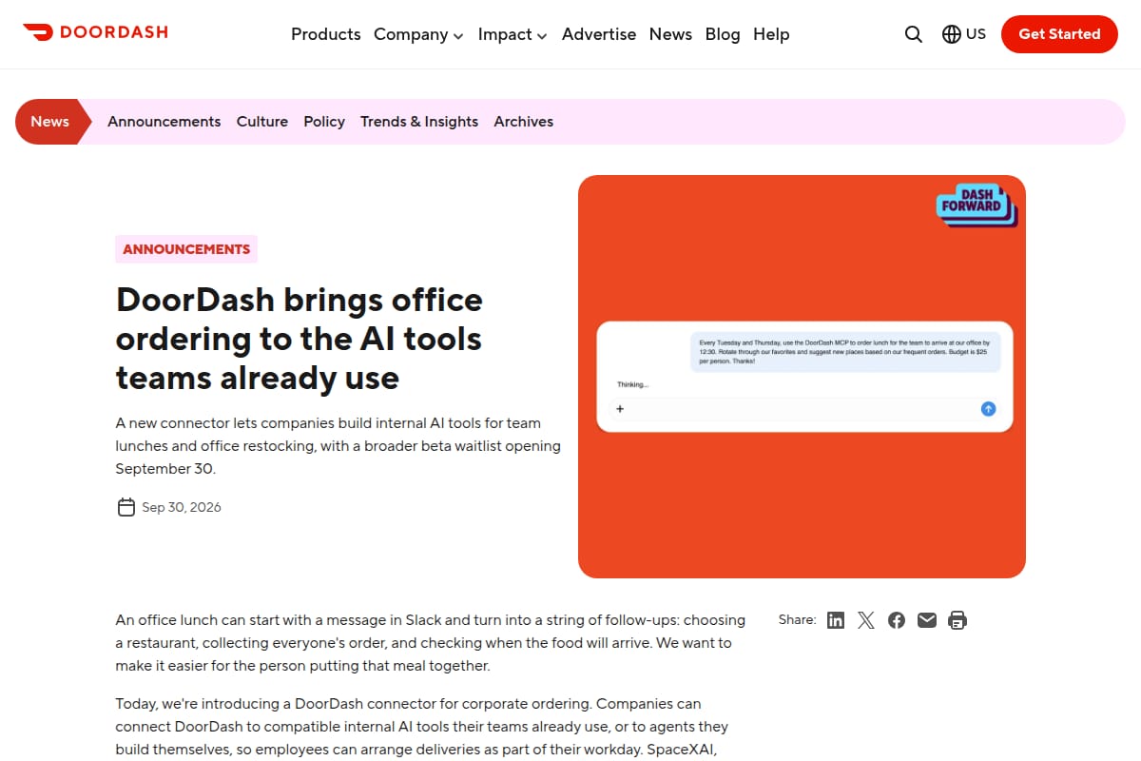Image resolution: width=1141 pixels, height=761 pixels.
Task: Click the ANNOUNCEMENTS category tag
Action: point(186,249)
